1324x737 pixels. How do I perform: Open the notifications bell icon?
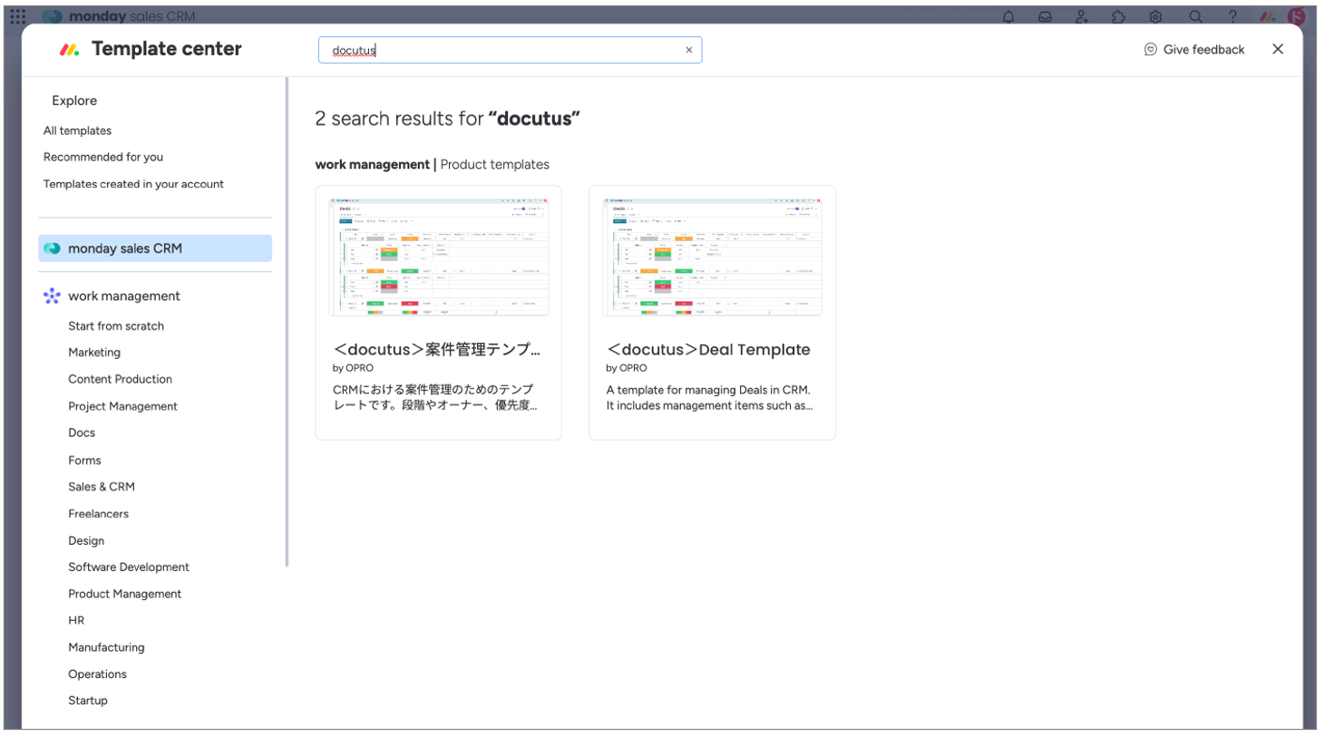tap(1008, 16)
